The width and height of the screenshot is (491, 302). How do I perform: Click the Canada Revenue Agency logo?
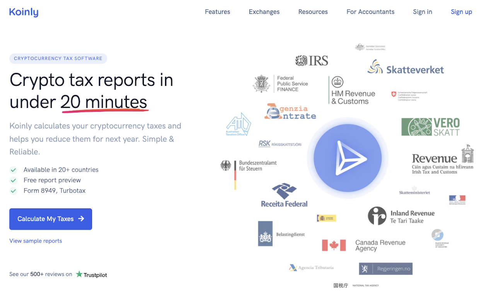(x=363, y=246)
